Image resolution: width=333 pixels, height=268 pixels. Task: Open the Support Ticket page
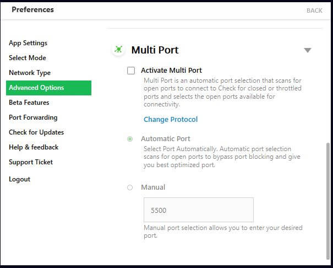pyautogui.click(x=31, y=162)
